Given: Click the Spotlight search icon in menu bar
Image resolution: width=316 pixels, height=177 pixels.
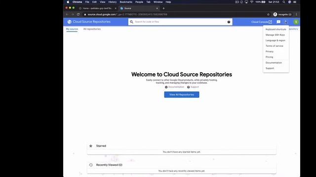Looking at the screenshot, I should click(284, 2).
